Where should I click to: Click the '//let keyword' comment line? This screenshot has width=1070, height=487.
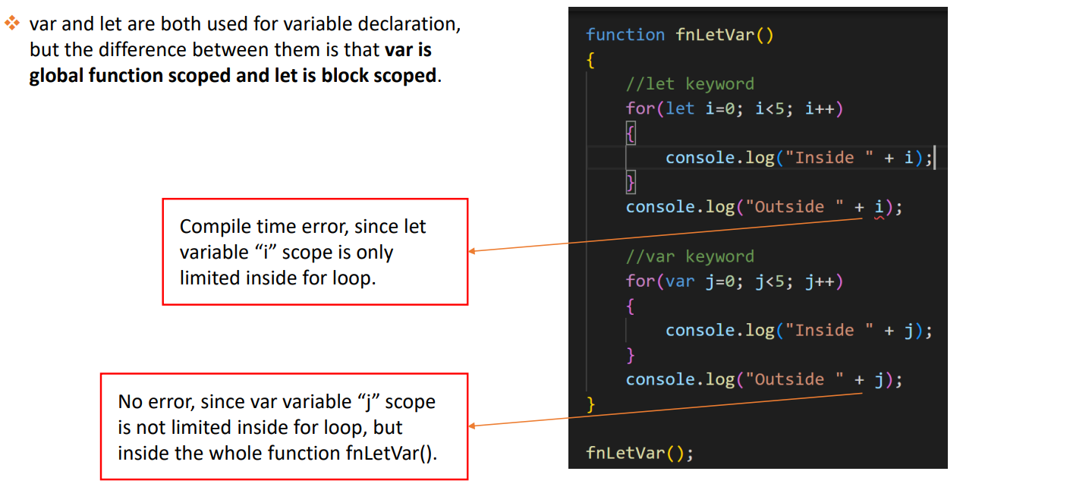pos(689,84)
